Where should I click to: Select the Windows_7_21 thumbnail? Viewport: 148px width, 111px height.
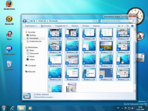click(x=106, y=74)
